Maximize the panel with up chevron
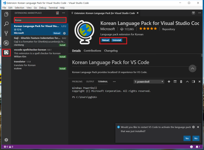 [x=187, y=82]
